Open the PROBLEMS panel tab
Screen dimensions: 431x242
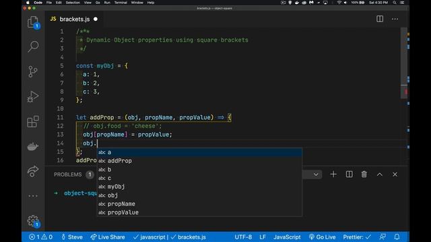point(67,175)
